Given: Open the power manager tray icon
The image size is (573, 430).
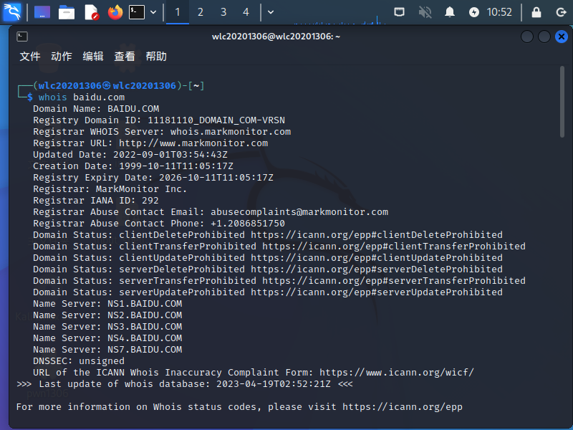Looking at the screenshot, I should tap(474, 12).
